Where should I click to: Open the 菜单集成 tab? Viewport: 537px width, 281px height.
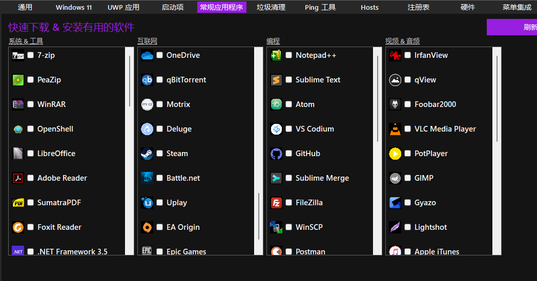click(517, 7)
